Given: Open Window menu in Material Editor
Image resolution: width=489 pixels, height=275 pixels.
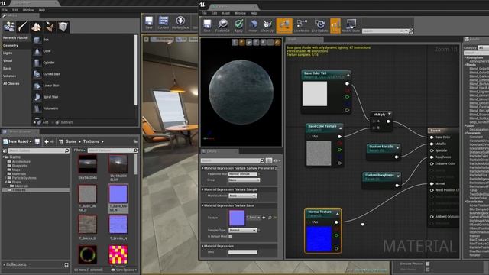Looking at the screenshot, I should [240, 13].
